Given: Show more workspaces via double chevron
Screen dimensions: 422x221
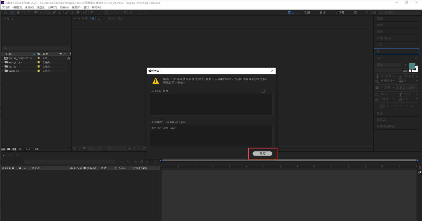Looking at the screenshot, I should point(367,12).
